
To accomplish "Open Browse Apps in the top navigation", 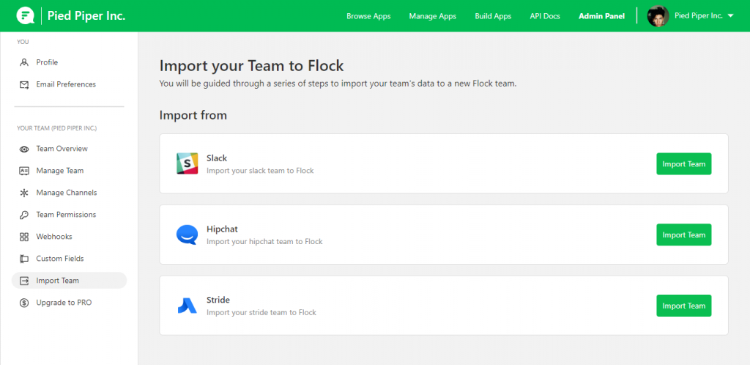I will pyautogui.click(x=368, y=16).
